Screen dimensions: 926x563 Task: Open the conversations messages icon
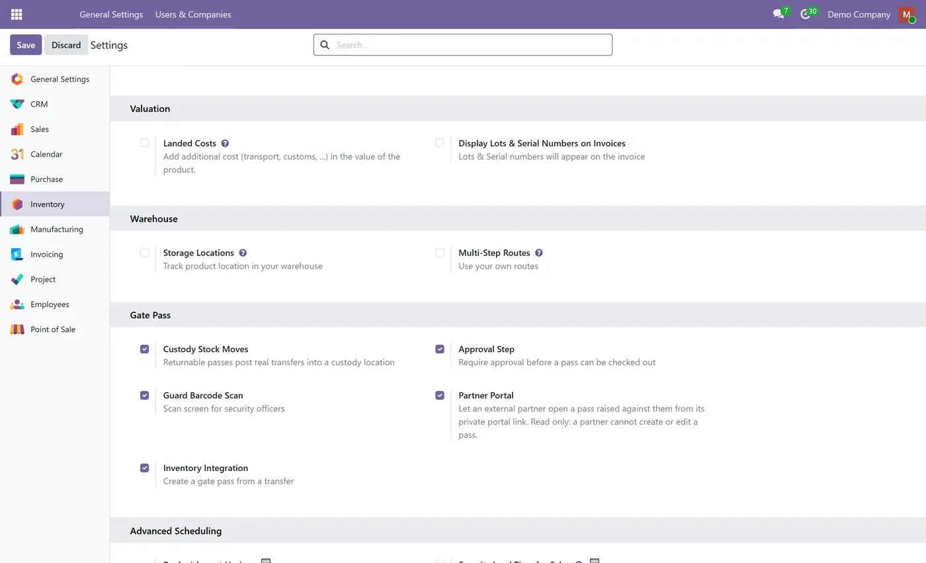(779, 14)
